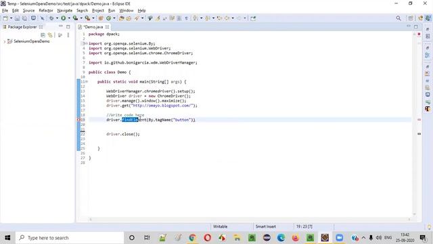Open dropdown arrow next to Run button
Image resolution: width=433 pixels, height=244 pixels.
point(69,18)
